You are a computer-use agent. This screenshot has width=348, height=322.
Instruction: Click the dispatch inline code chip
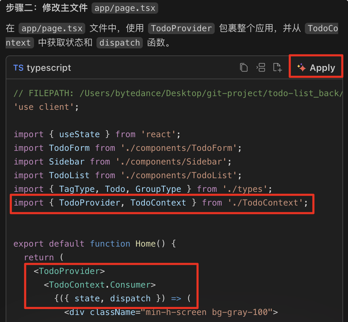click(x=119, y=42)
